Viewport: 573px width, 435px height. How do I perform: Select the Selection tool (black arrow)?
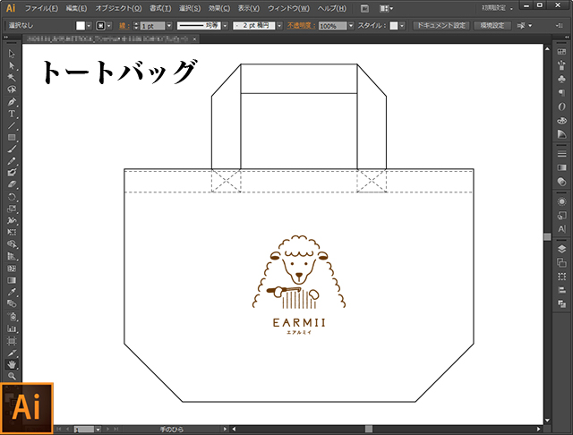click(x=12, y=54)
